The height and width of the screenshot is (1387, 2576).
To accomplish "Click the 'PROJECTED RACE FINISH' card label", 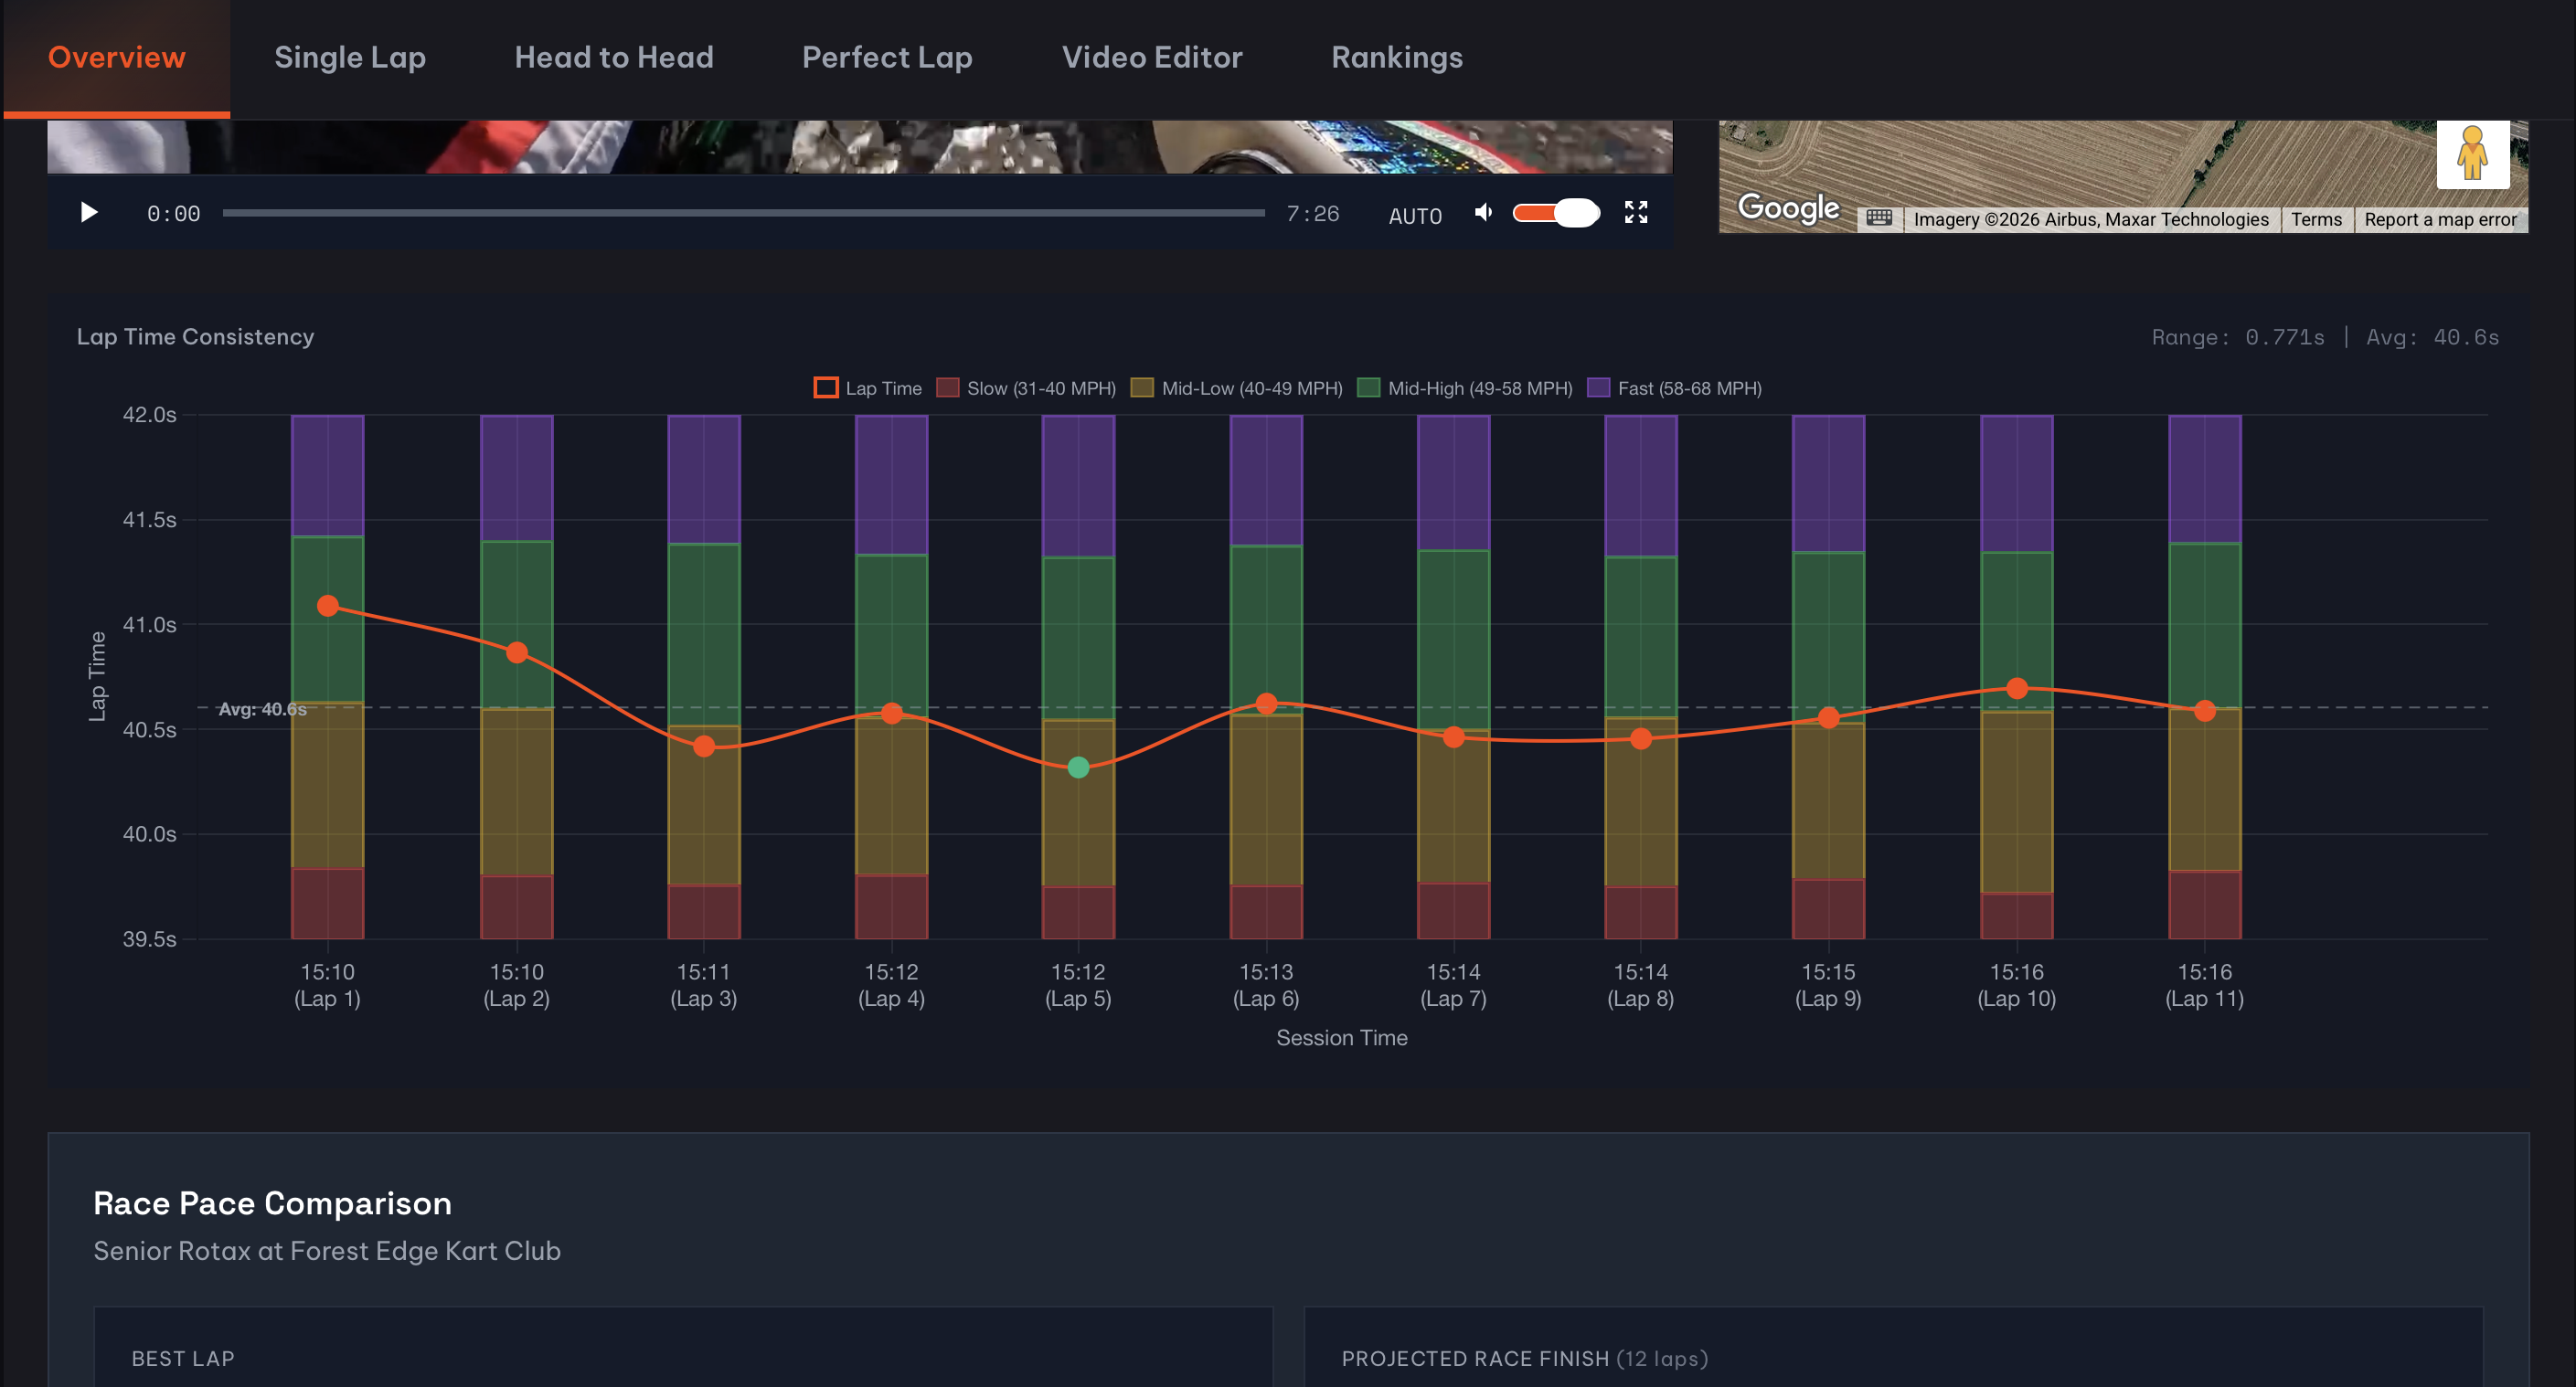I will coord(1475,1359).
